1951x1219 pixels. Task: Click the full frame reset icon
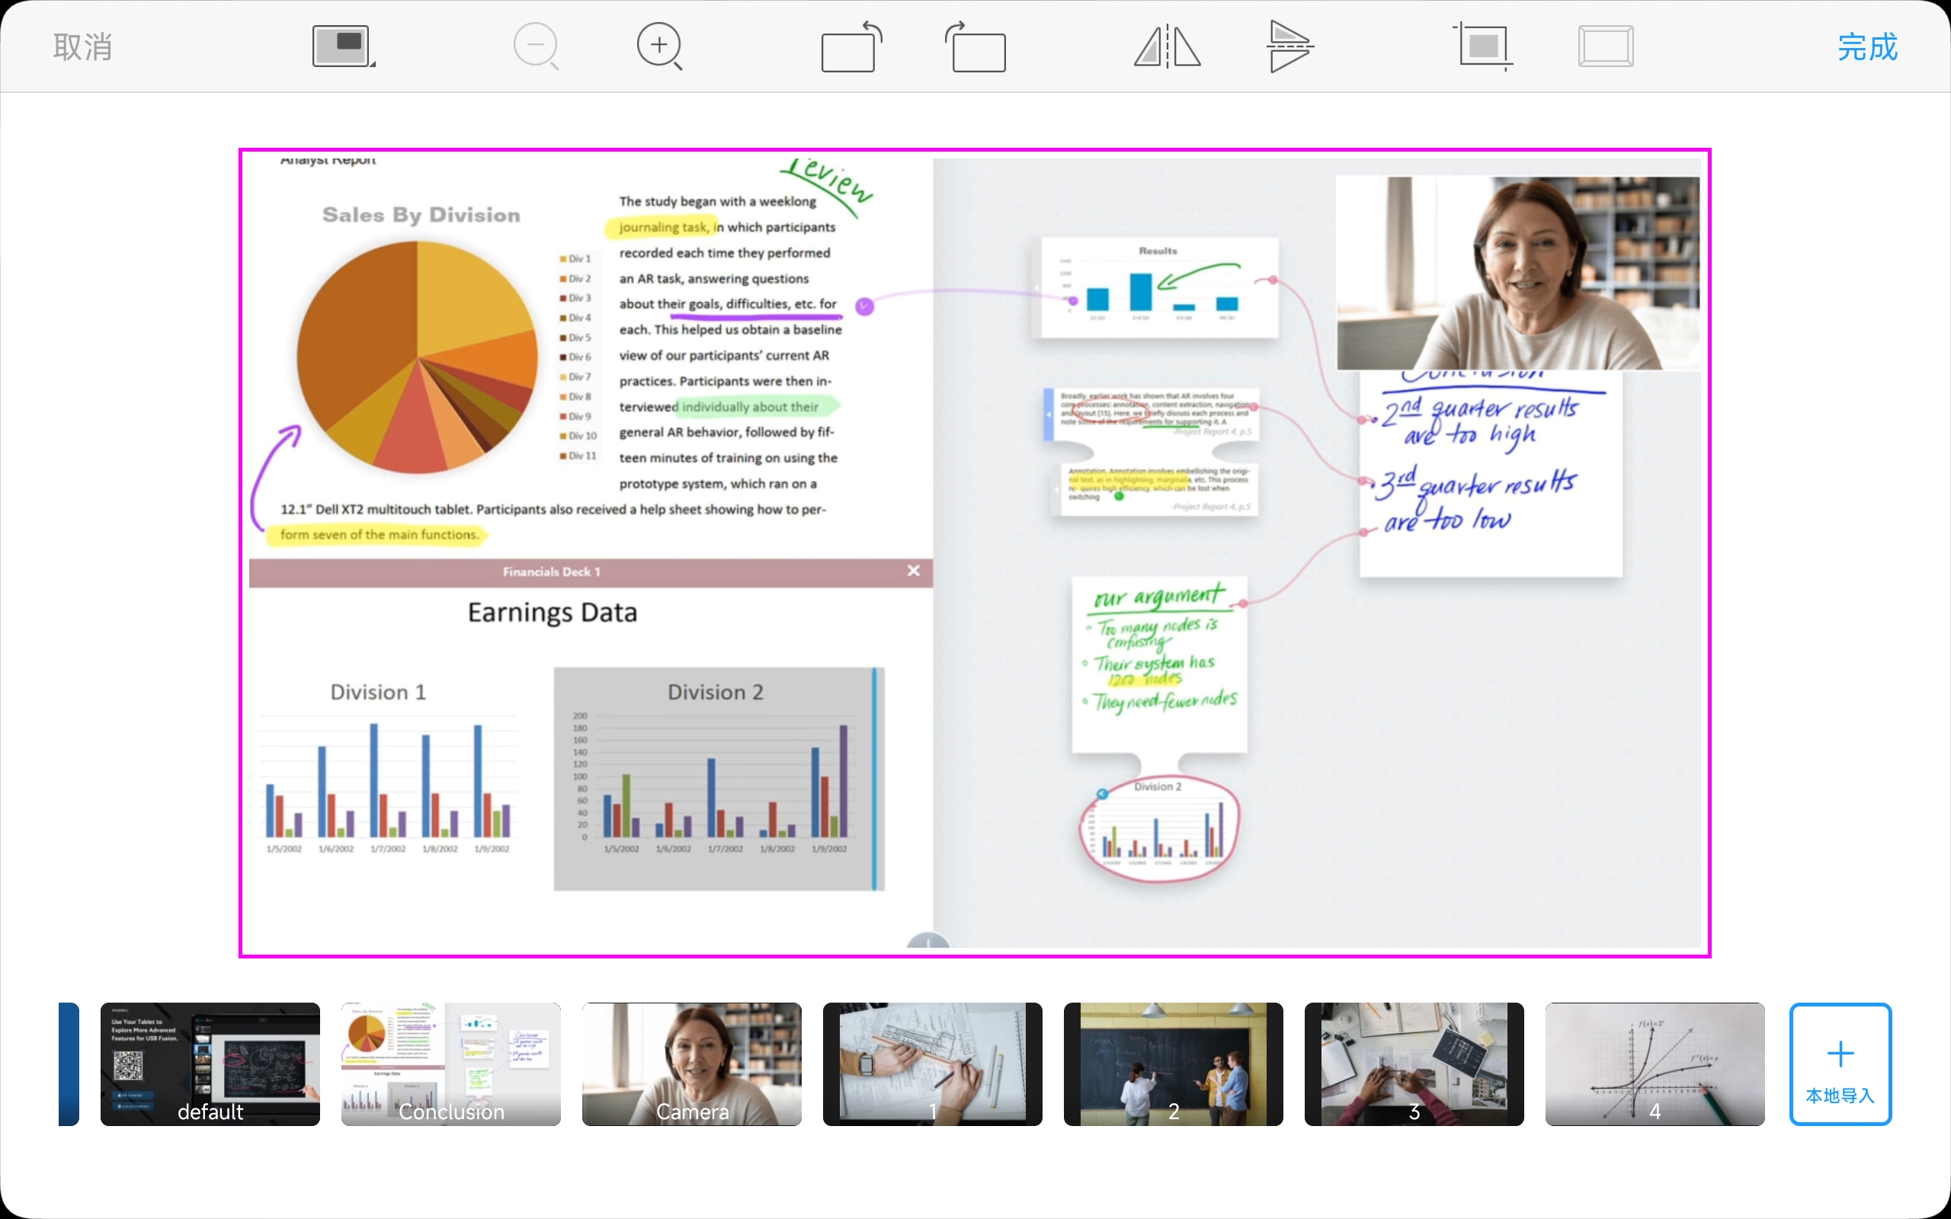tap(1606, 46)
